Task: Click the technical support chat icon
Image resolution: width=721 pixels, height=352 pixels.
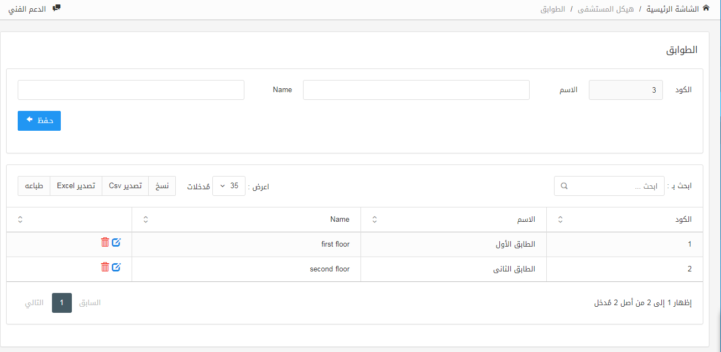Action: tap(56, 8)
